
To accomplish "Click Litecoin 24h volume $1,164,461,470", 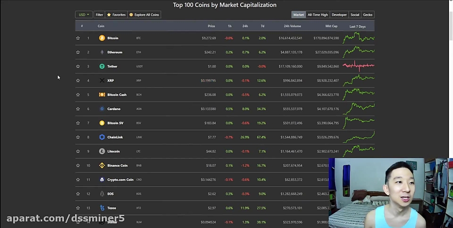I will point(291,151).
